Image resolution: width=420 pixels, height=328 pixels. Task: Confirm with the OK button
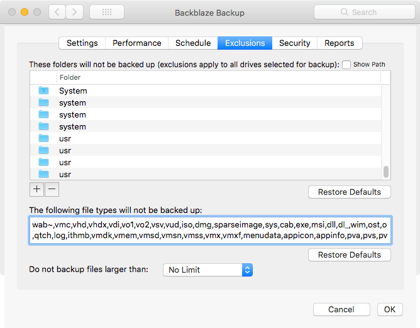click(390, 310)
